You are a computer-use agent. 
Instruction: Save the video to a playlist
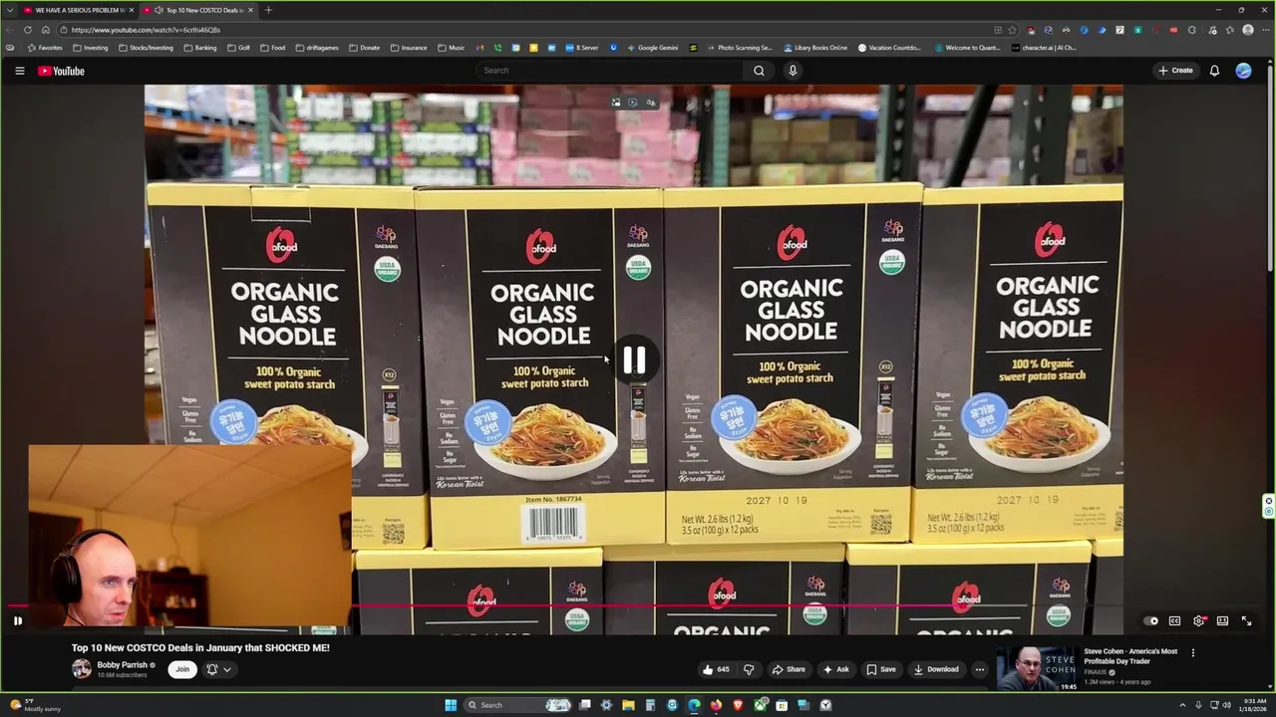click(881, 669)
